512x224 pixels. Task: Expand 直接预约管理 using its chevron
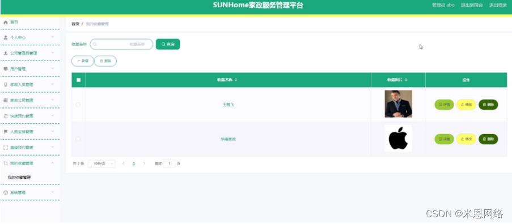coord(52,147)
